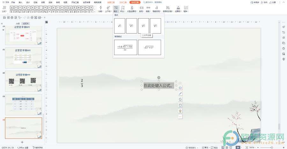Switch to slide sorter grid view
Viewport: 287px width, 149px height.
click(227, 147)
